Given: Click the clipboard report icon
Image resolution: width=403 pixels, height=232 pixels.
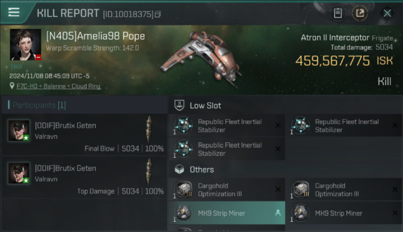Looking at the screenshot, I should 338,13.
